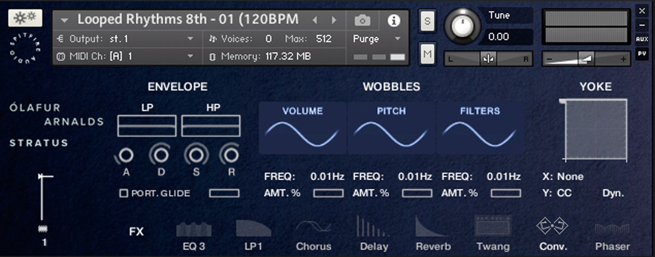The width and height of the screenshot is (655, 257).
Task: Open the instrument preset dropdown arrow
Action: (65, 21)
